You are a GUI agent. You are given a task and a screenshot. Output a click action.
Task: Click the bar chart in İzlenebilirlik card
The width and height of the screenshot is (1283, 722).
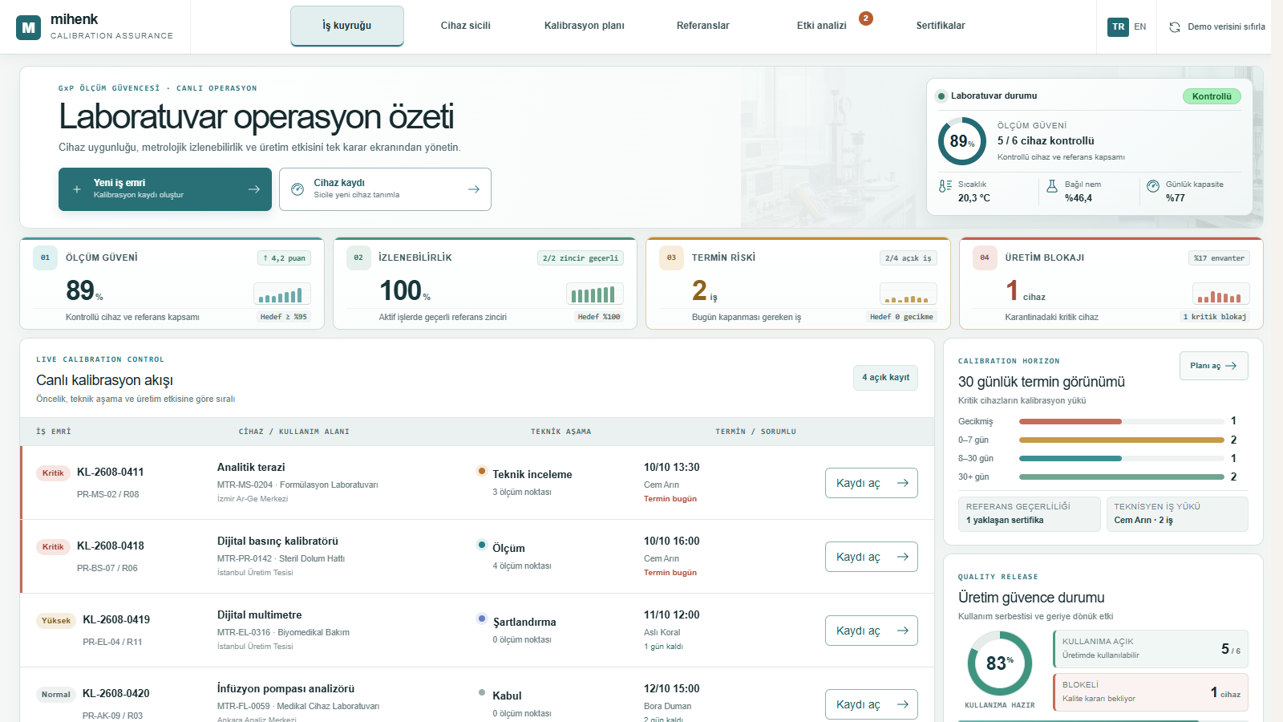595,294
